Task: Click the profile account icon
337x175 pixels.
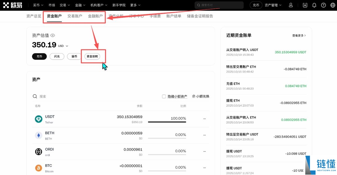Action: coord(291,5)
